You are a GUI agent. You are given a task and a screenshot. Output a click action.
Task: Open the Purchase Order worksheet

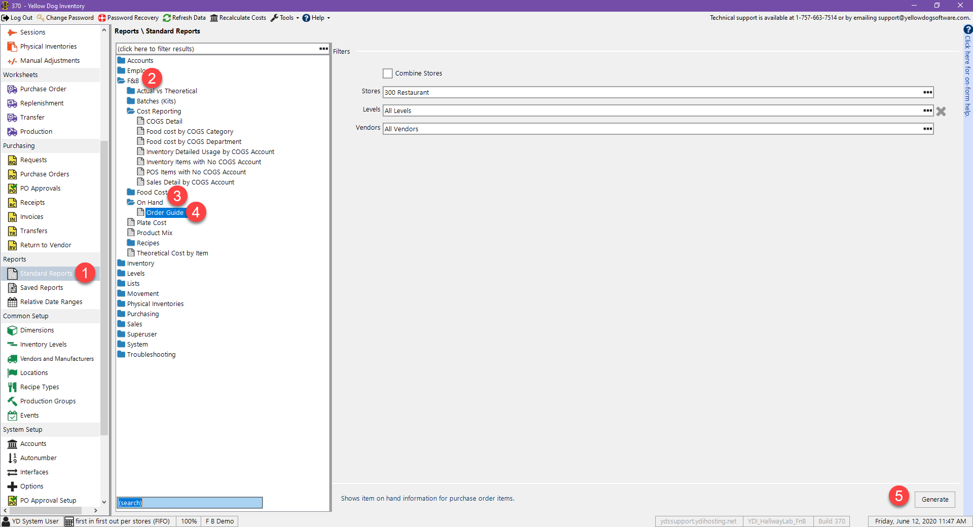(x=43, y=89)
